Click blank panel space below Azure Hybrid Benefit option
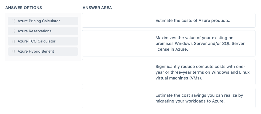 pos(43,58)
